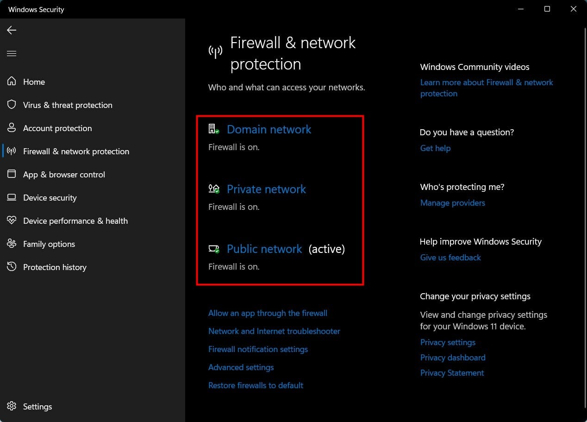Open the active Public network settings

264,249
